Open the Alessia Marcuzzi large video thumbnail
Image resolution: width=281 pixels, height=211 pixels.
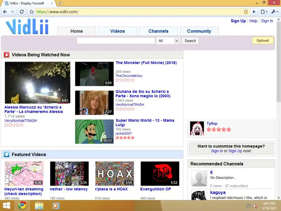point(38,82)
